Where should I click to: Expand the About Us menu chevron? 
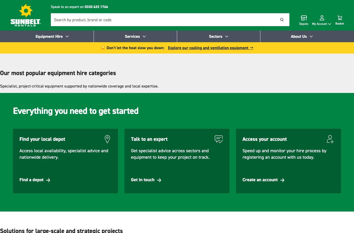pyautogui.click(x=311, y=37)
